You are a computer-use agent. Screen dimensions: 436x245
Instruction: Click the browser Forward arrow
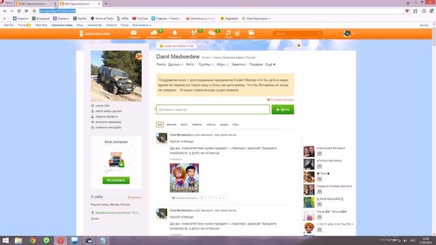tap(12, 11)
